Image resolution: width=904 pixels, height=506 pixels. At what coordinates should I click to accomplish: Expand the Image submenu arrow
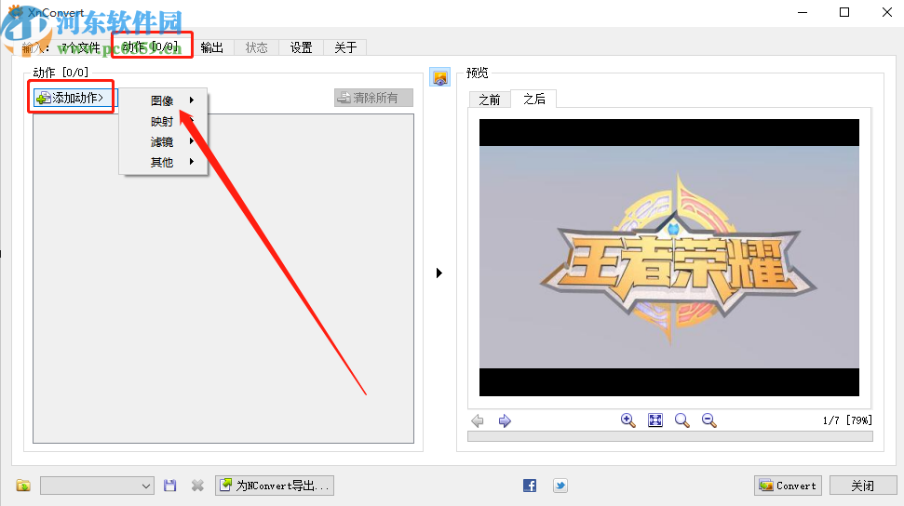(x=192, y=100)
